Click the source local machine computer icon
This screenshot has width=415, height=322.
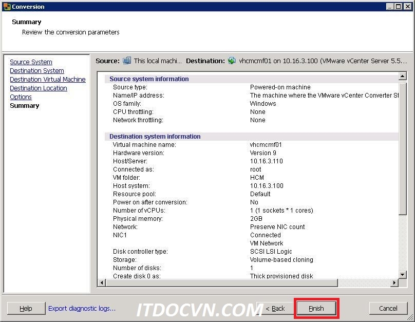point(127,61)
